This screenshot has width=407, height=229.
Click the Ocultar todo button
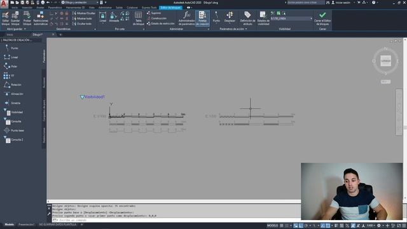pyautogui.click(x=82, y=24)
